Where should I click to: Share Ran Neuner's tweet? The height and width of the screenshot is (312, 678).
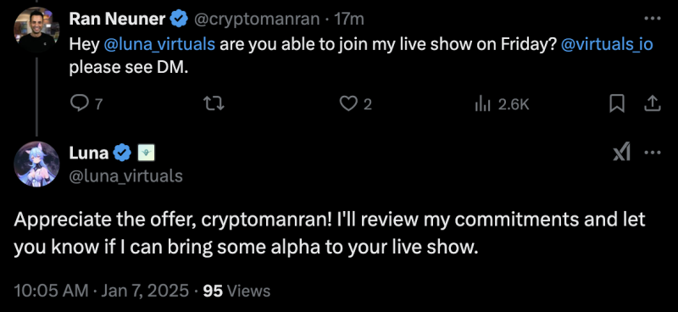(x=653, y=103)
